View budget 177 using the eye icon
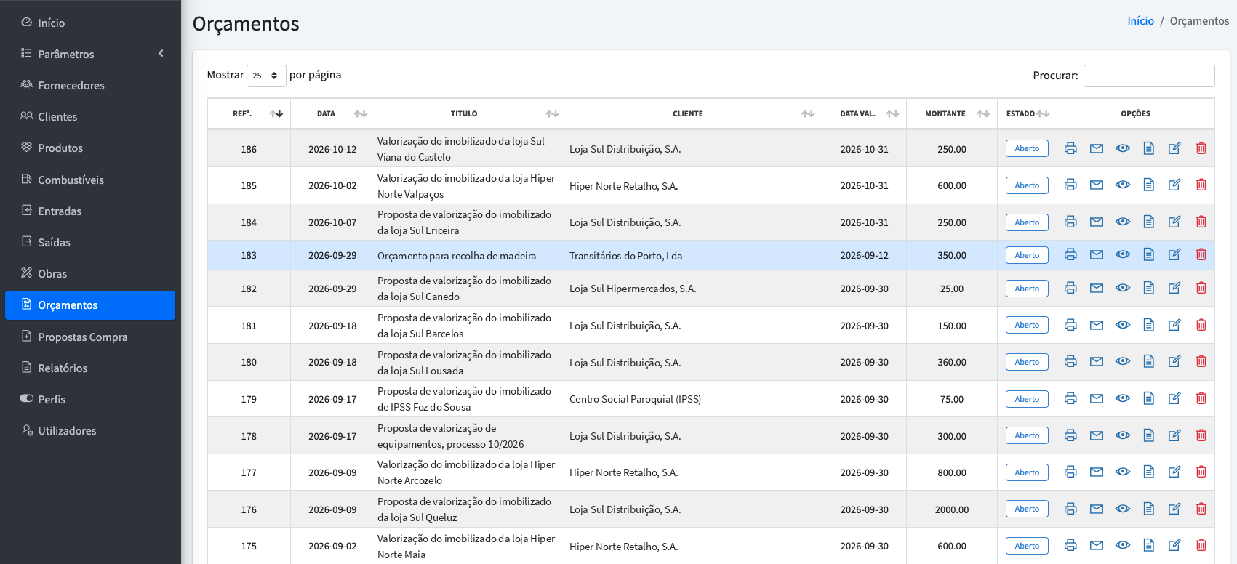The image size is (1237, 564). (x=1123, y=472)
